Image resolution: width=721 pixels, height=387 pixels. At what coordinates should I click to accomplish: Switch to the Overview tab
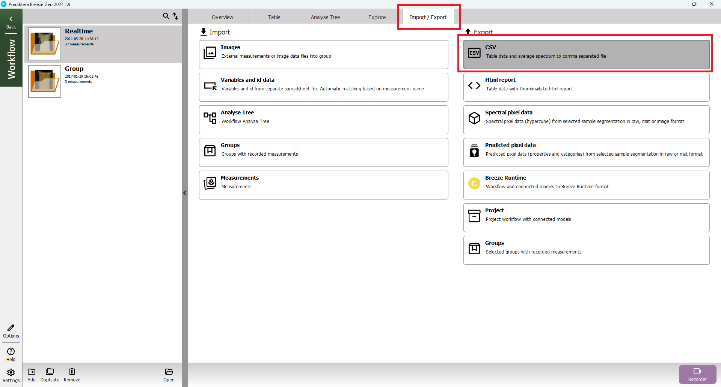(x=222, y=17)
